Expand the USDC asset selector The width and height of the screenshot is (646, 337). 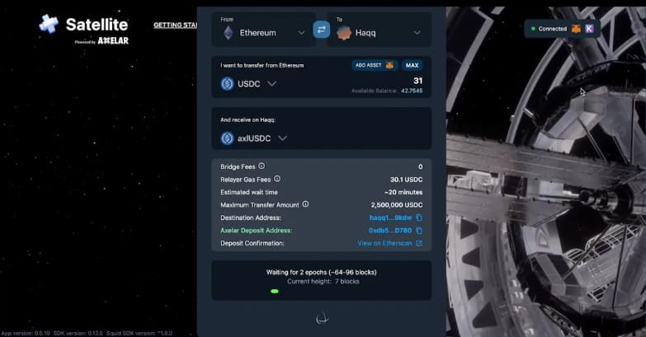tap(248, 84)
